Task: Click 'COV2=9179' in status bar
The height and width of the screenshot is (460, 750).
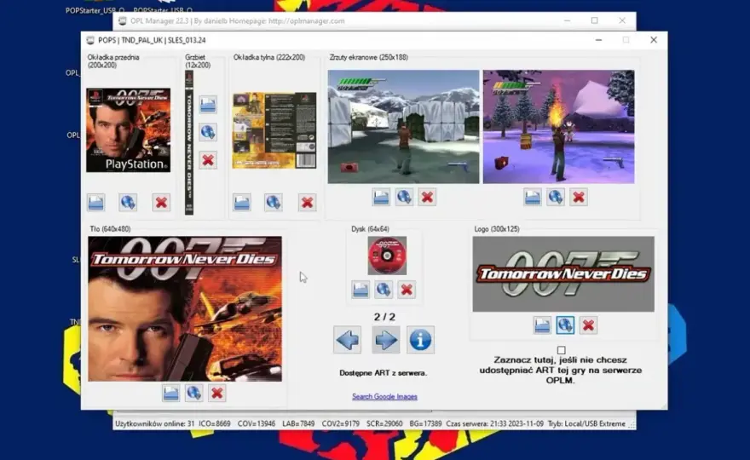Action: pos(341,423)
